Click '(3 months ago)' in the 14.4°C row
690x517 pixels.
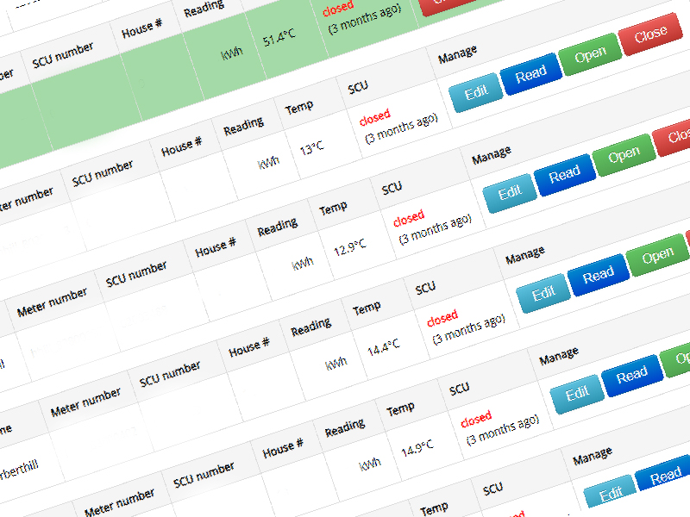[468, 328]
